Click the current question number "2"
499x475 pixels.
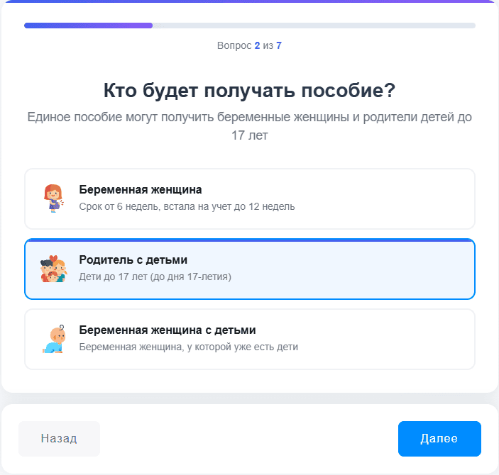click(257, 45)
